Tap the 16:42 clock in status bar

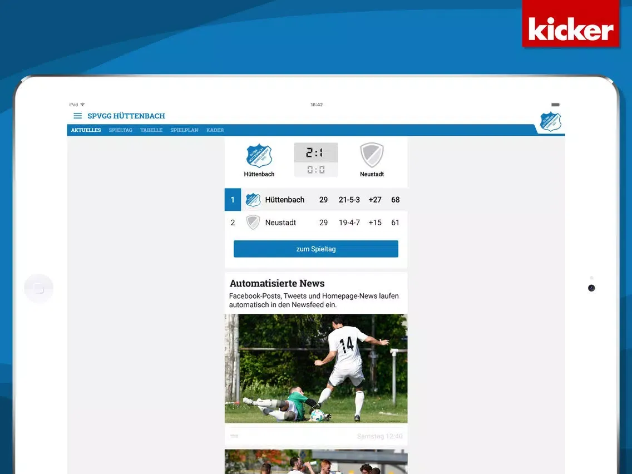(317, 105)
